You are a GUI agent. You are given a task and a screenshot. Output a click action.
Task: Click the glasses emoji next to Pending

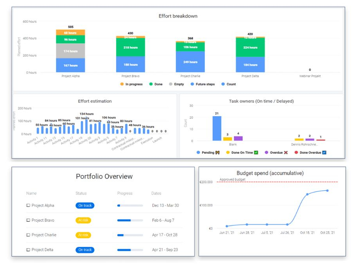click(x=217, y=153)
